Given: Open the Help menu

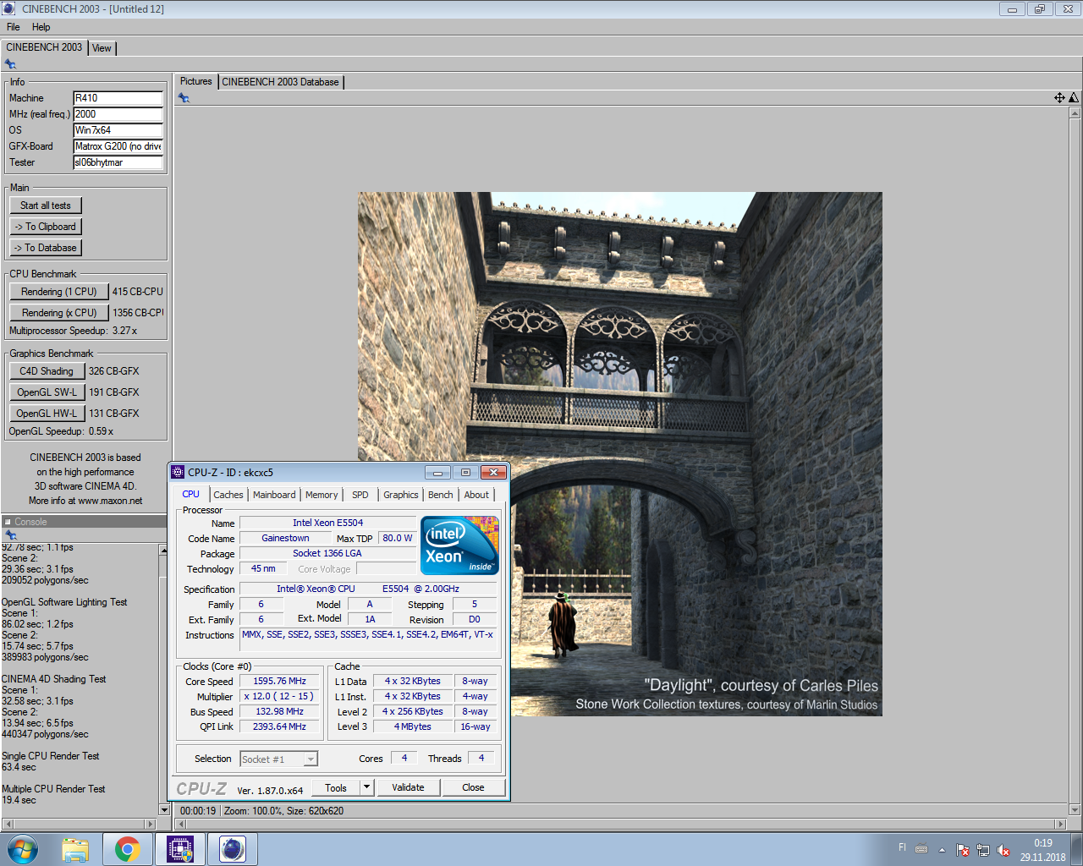Looking at the screenshot, I should coord(41,27).
